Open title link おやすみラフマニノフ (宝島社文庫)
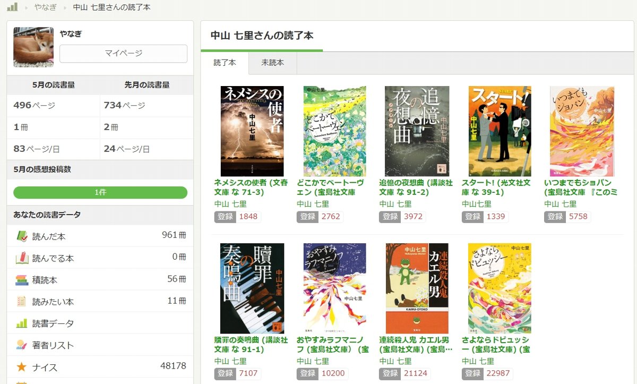The image size is (637, 384). [333, 345]
